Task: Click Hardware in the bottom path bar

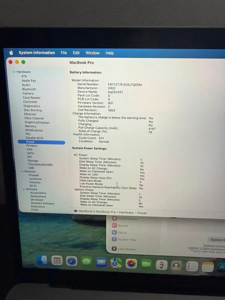Action: (x=126, y=212)
